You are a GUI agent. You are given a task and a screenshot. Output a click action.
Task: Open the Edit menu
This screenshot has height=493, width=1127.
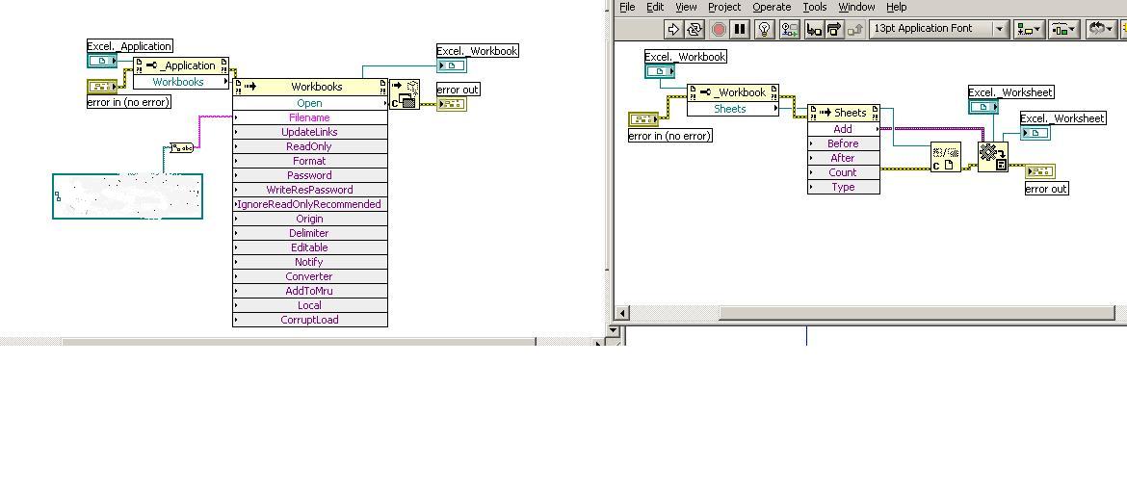point(655,7)
